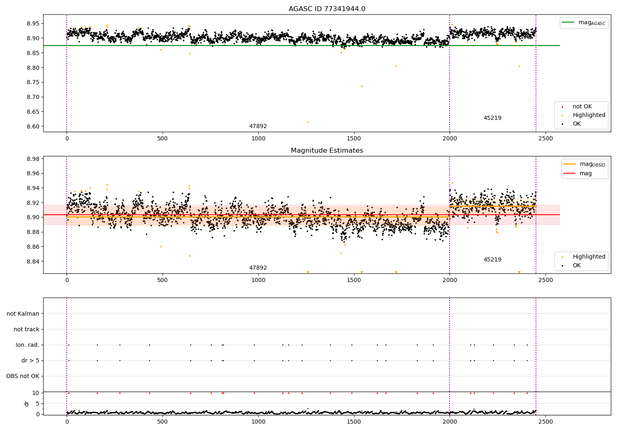The image size is (617, 431).
Task: Click the 8.92 y-tick in Magnitude Estimates plot
Action: [x=32, y=203]
